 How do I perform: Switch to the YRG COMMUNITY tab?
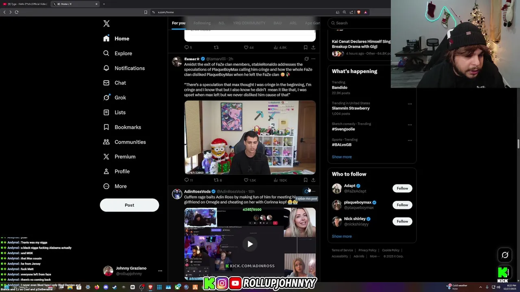[249, 23]
